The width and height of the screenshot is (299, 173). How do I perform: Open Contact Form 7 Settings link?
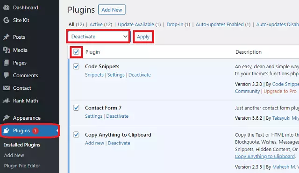tap(93, 116)
